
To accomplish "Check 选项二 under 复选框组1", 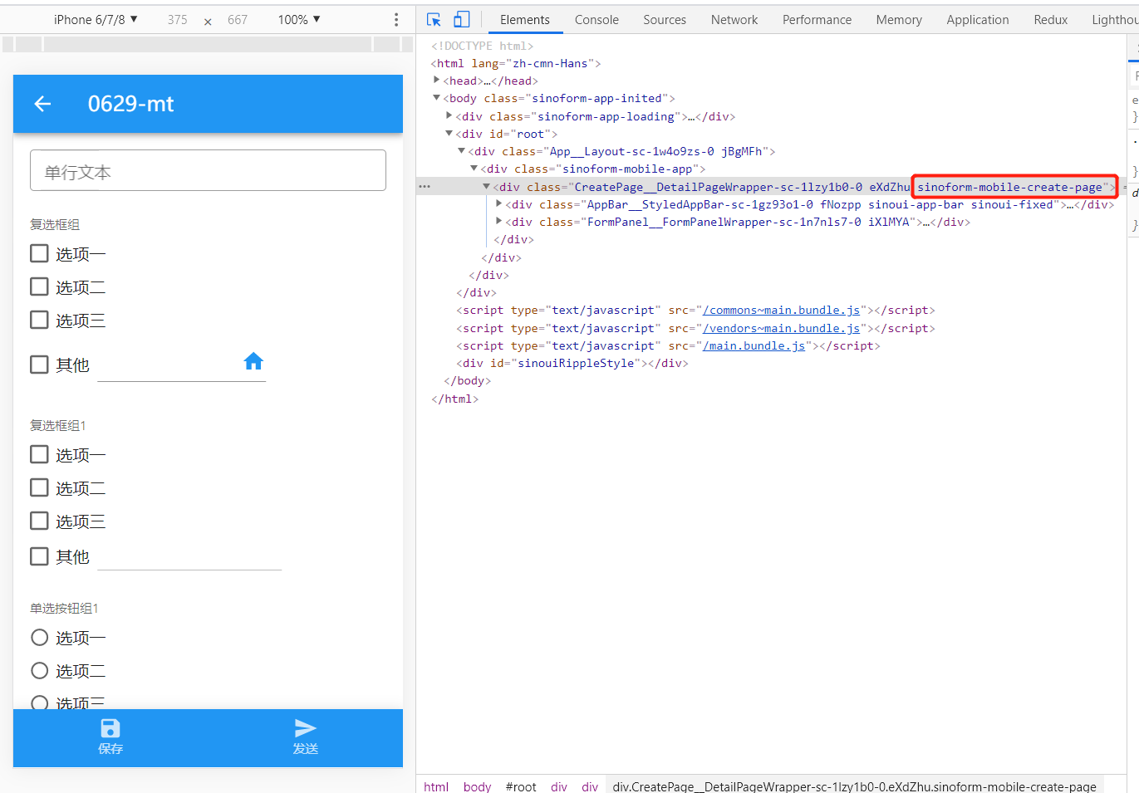I will (39, 487).
